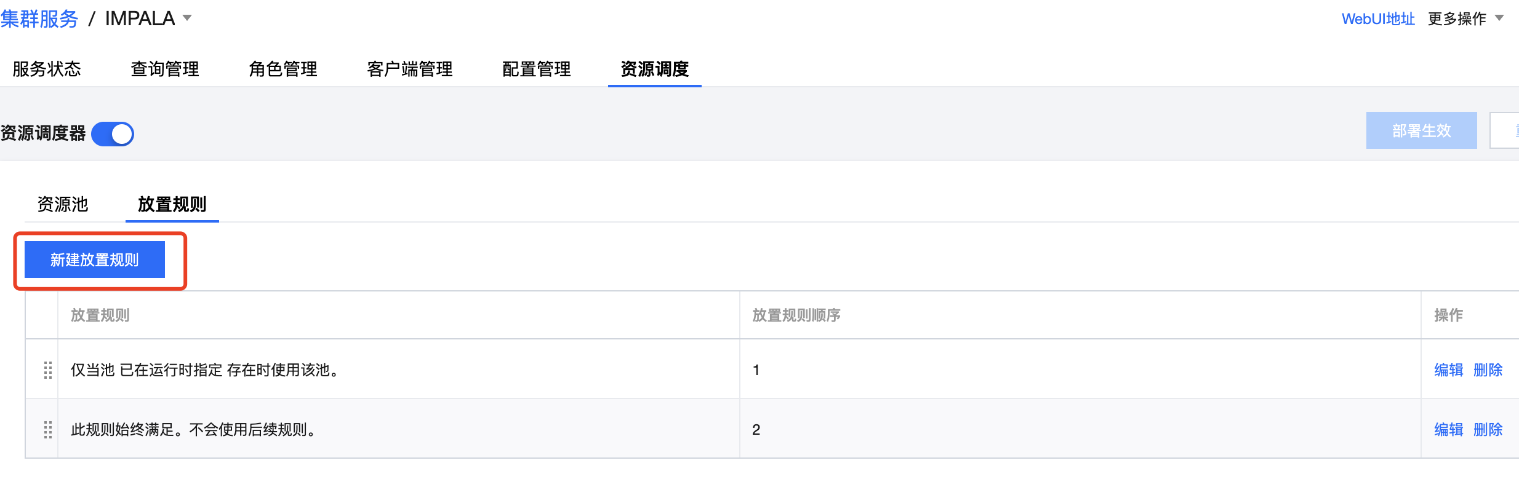
Task: Click drag handle icon of second rule row
Action: [48, 429]
